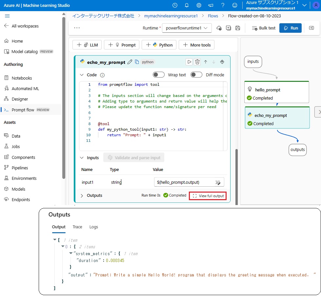Click the Run button
The image size is (321, 302).
(291, 28)
